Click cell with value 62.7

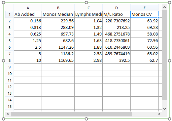pos(145,60)
